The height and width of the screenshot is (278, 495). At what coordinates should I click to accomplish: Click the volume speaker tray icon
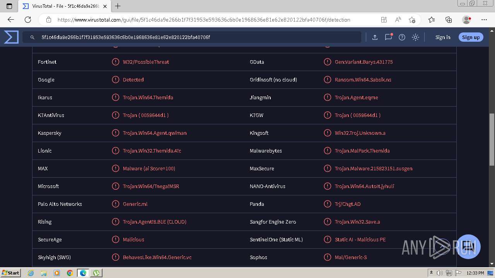(x=440, y=273)
